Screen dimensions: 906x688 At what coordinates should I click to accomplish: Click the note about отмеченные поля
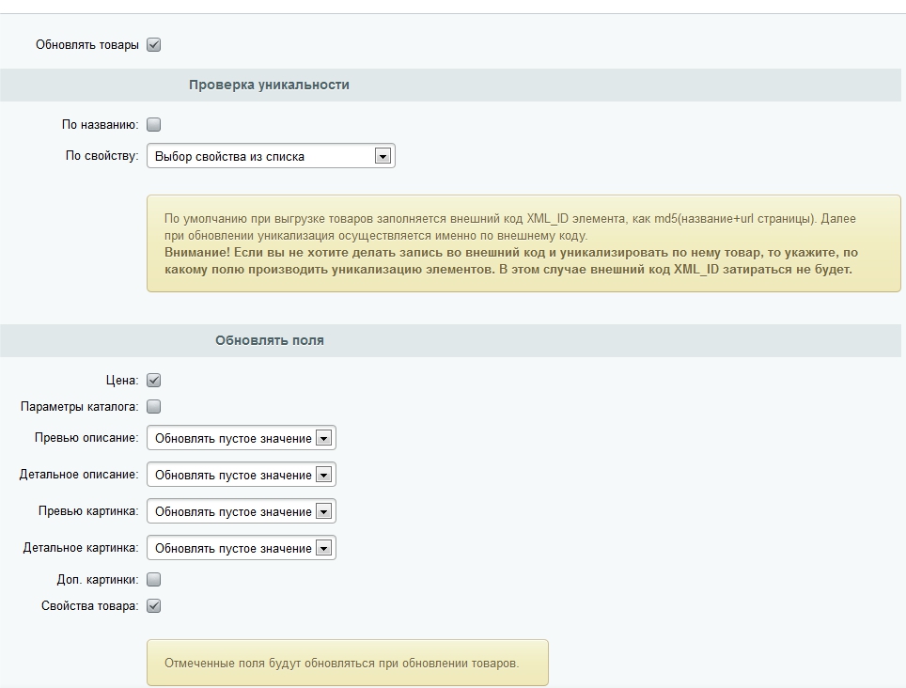[347, 663]
